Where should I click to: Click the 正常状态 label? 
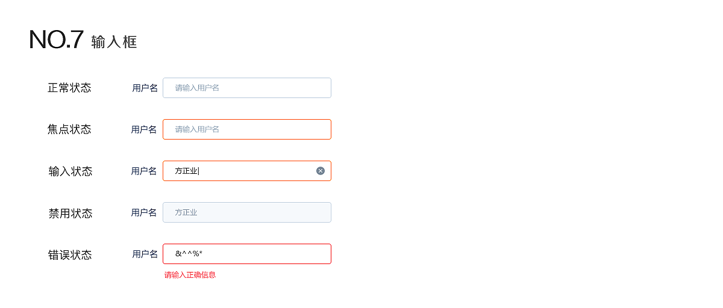pyautogui.click(x=69, y=88)
